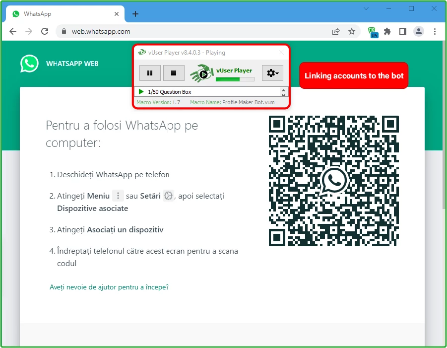Click the lock site info icon
The image size is (447, 348).
tap(64, 31)
